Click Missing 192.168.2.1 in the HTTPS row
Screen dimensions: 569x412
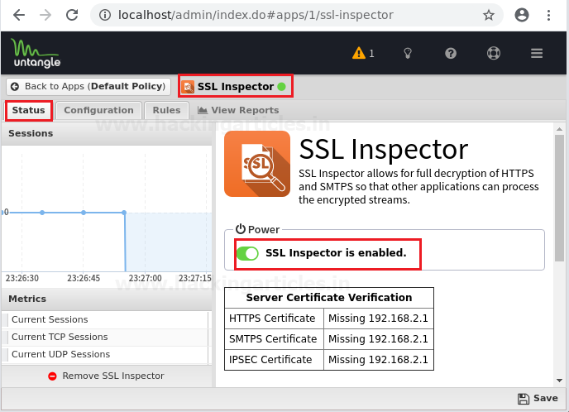[x=378, y=319]
